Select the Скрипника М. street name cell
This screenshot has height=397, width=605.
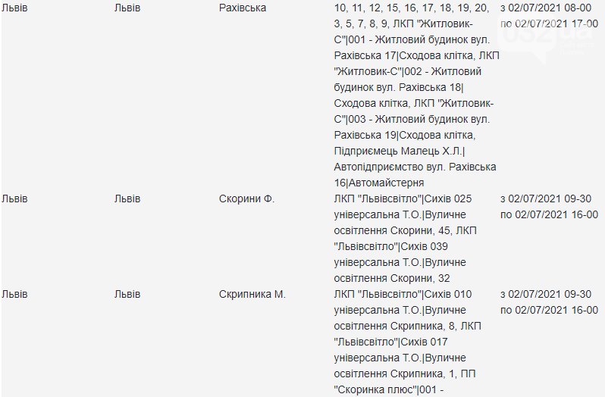click(252, 295)
